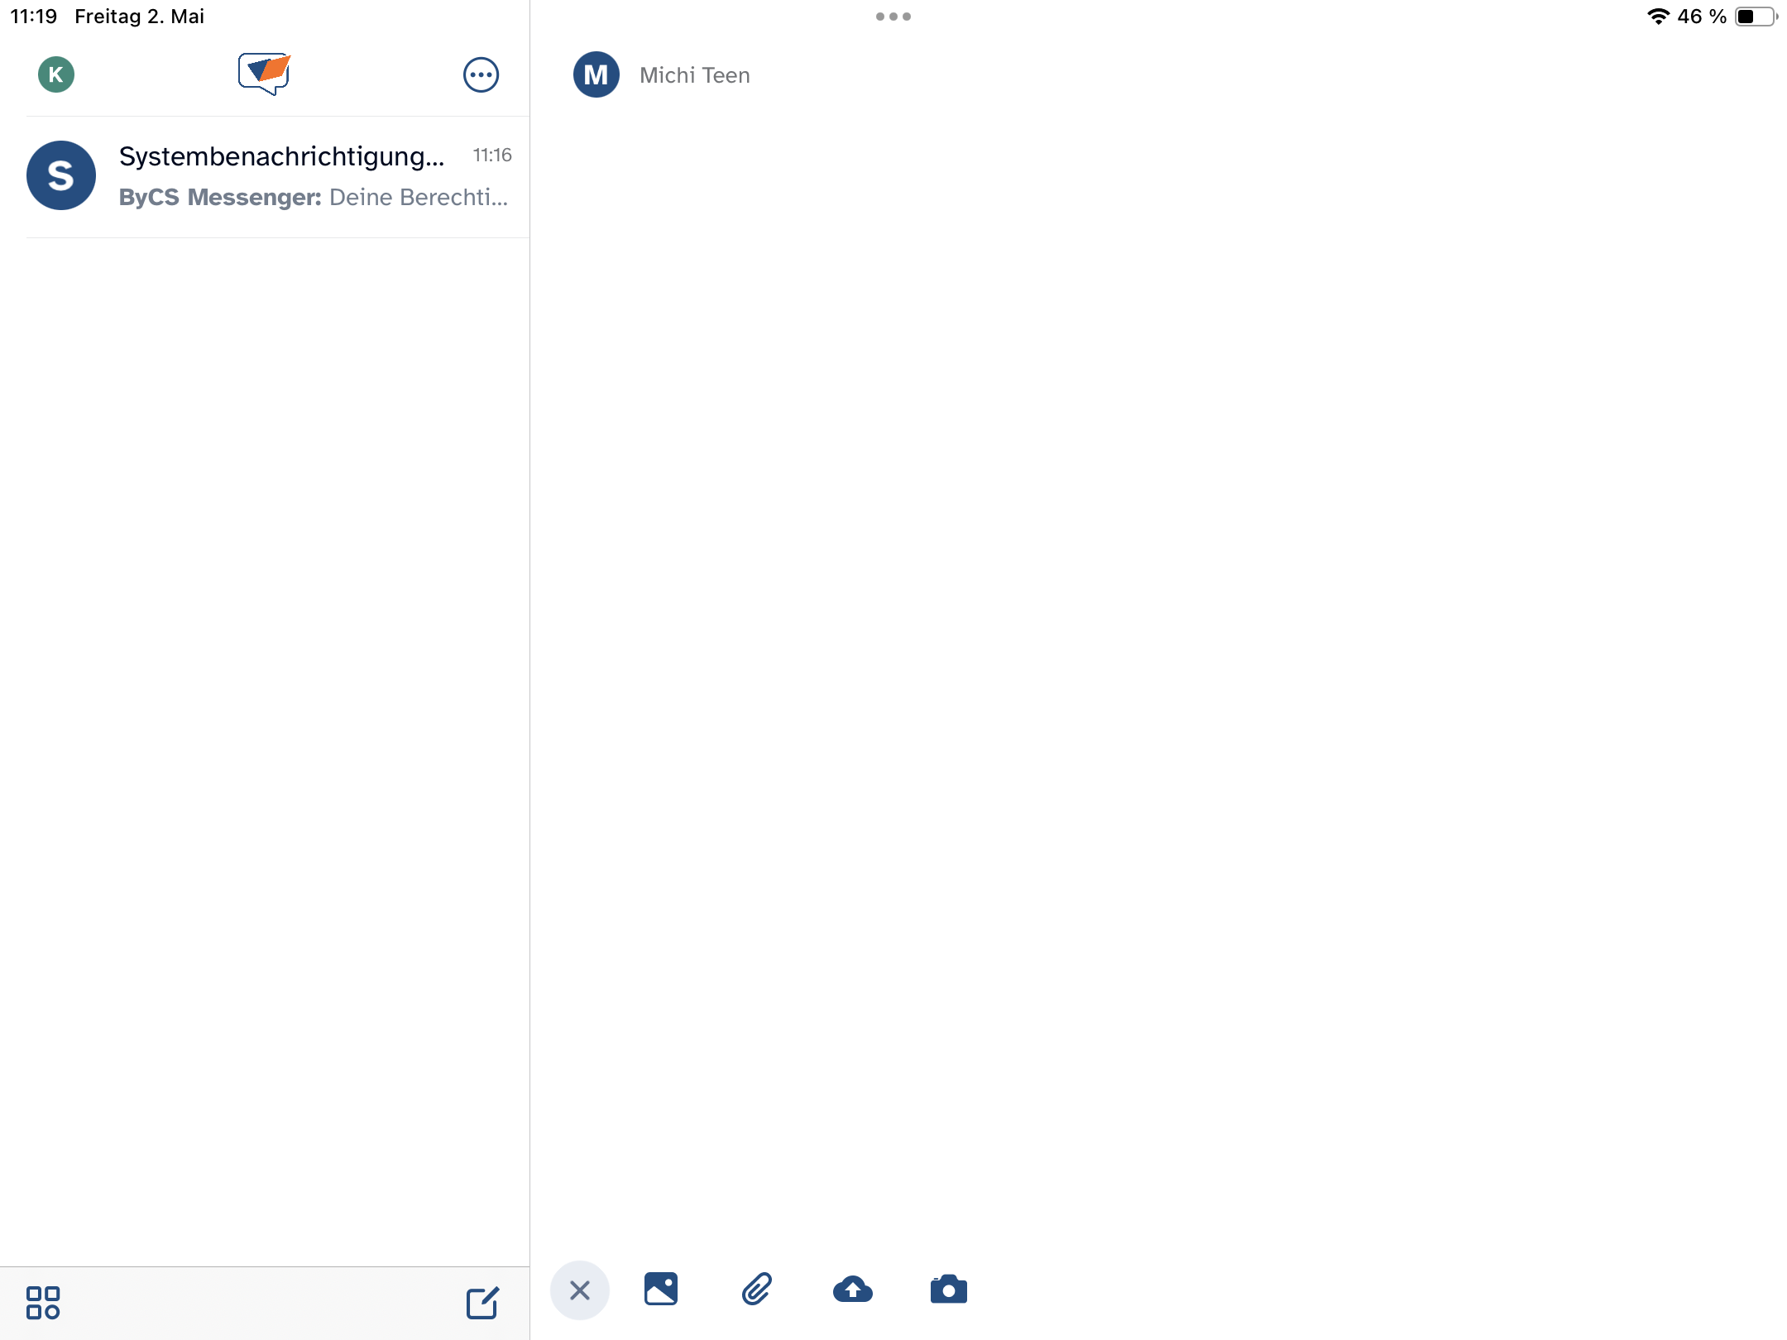Open the spaces grid icon
The width and height of the screenshot is (1787, 1340).
[43, 1302]
